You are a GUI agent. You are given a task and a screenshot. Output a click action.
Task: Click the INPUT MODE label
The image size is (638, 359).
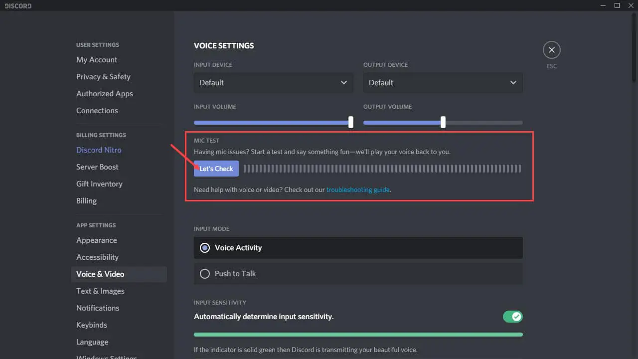(x=211, y=229)
